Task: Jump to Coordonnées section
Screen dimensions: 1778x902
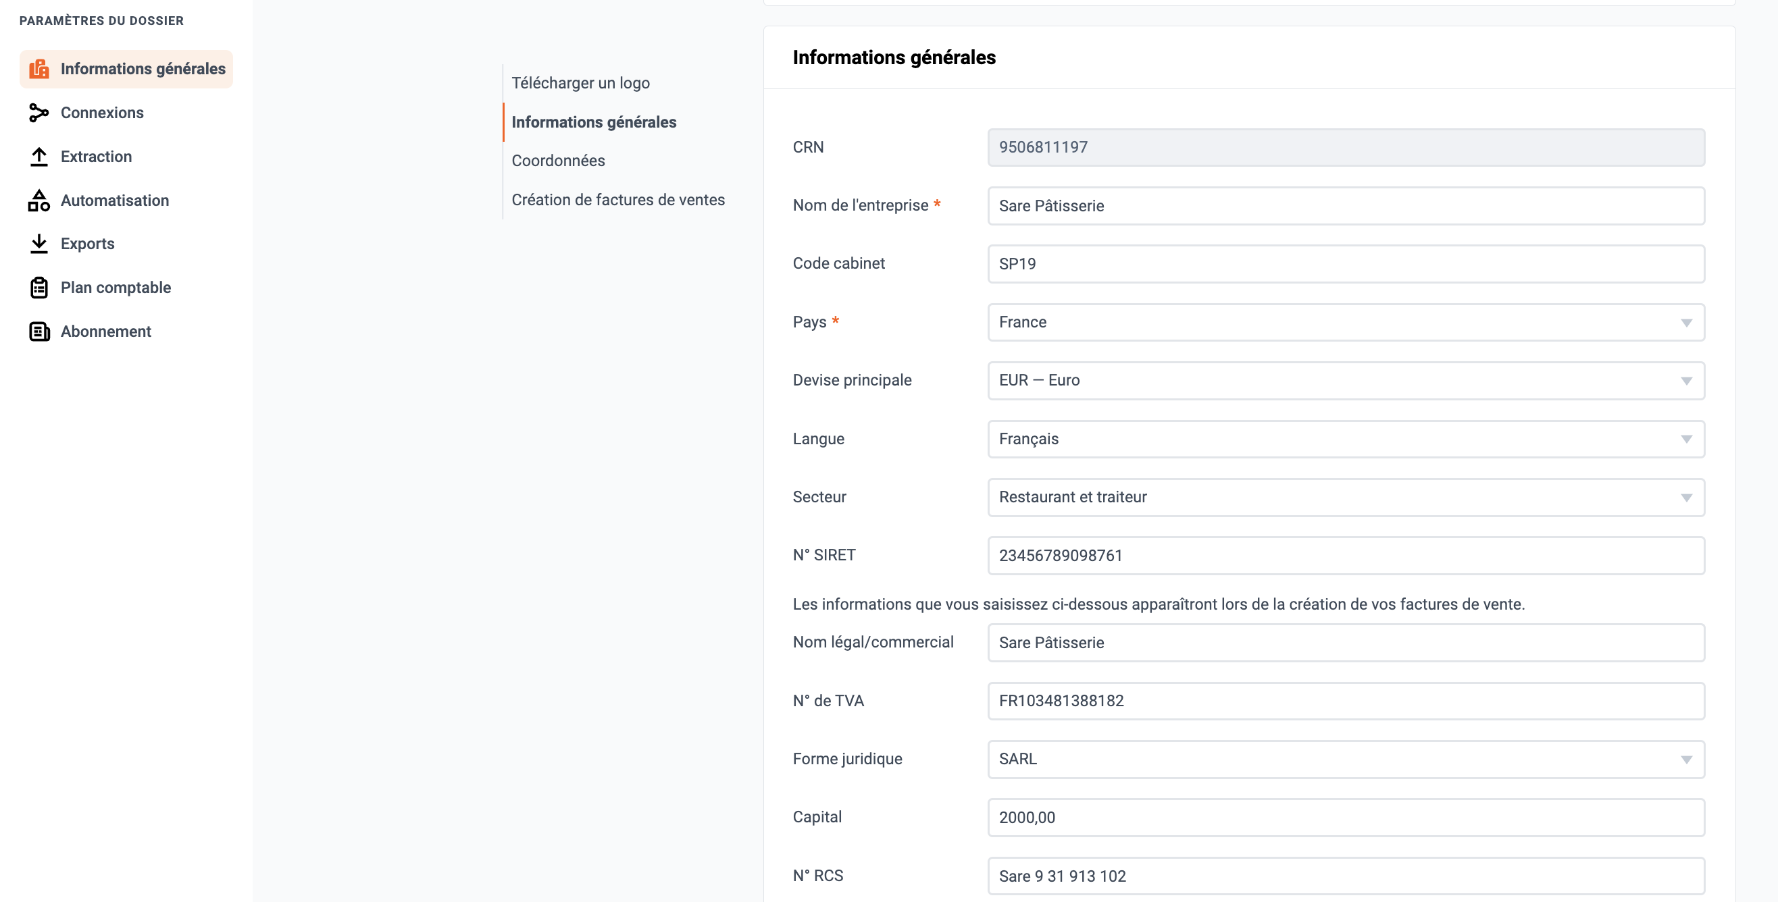Action: coord(558,161)
